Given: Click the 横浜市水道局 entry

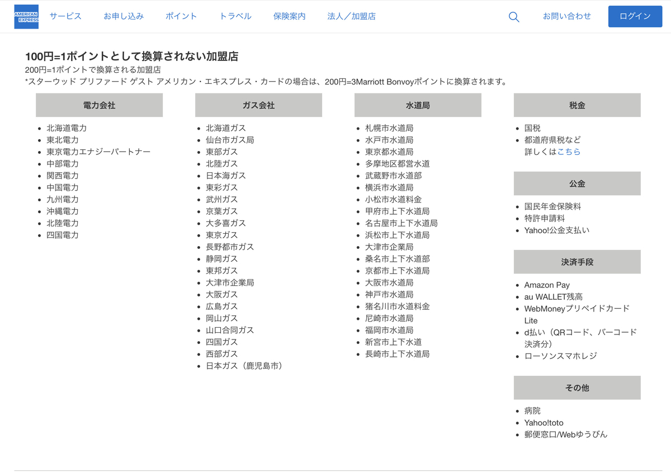Looking at the screenshot, I should (x=389, y=187).
